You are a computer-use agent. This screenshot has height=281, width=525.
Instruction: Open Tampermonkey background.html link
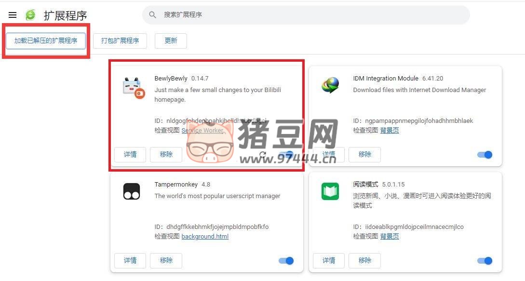205,237
